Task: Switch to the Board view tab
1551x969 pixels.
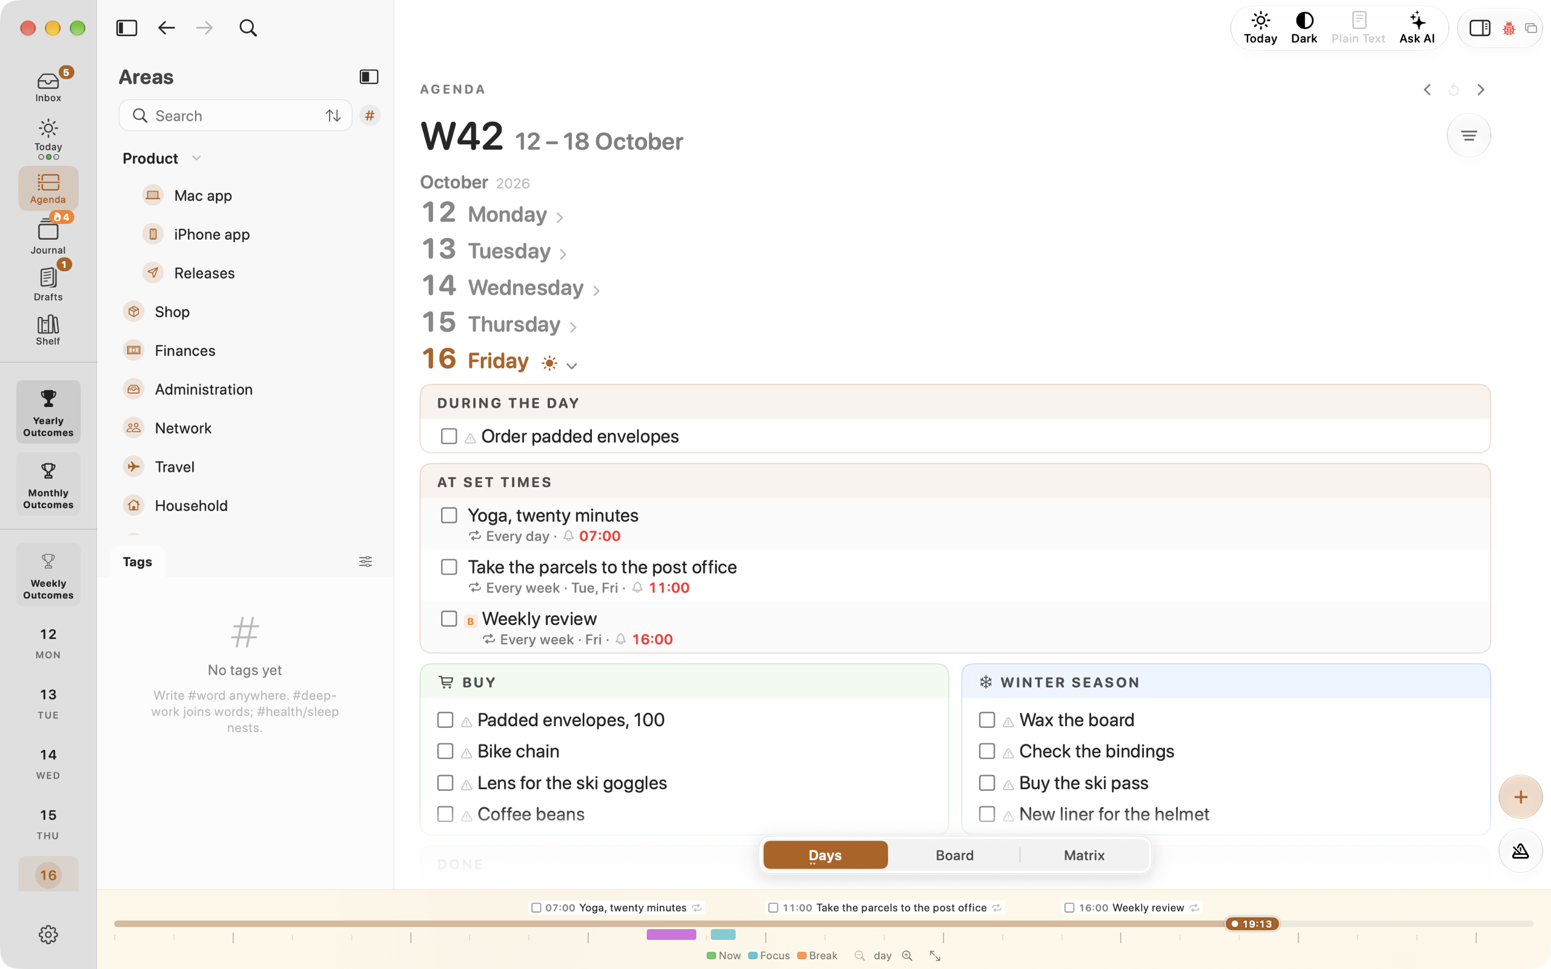Action: pos(954,855)
